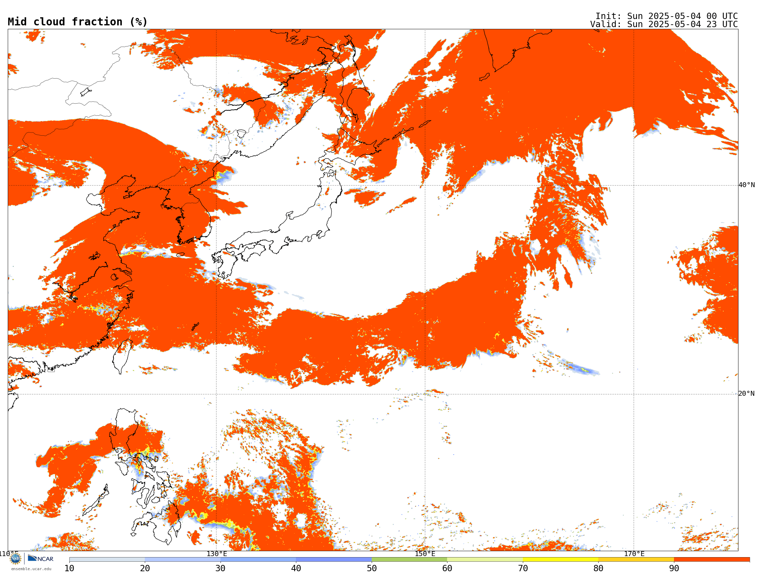The width and height of the screenshot is (761, 573).
Task: Click the 50-60 green colorbar segment
Action: [409, 560]
